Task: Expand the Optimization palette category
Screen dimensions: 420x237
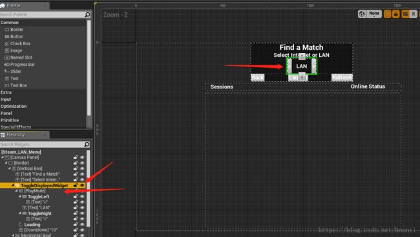Action: [14, 106]
